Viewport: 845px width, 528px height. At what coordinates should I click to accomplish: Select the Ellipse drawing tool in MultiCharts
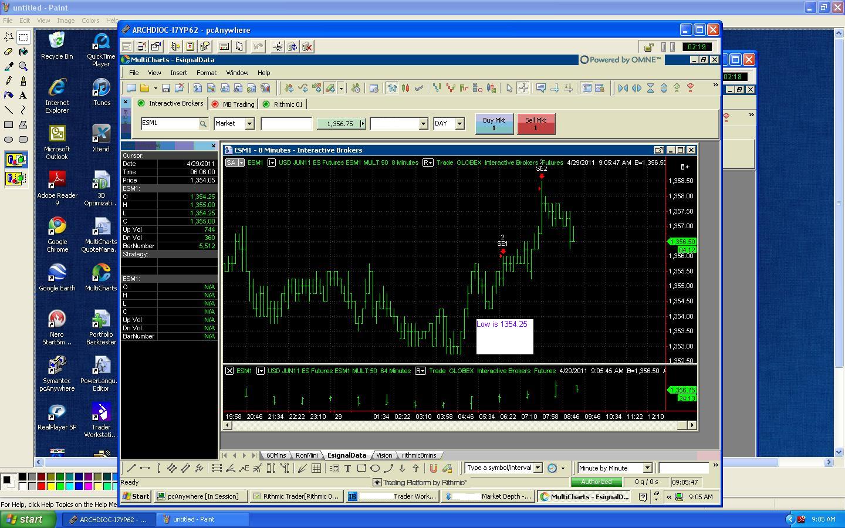point(374,468)
